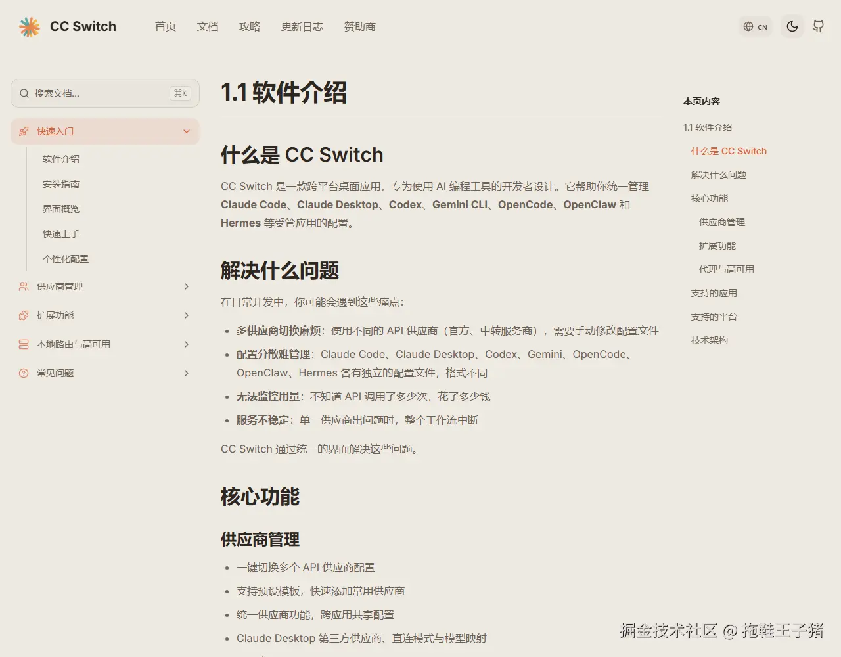Screen dimensions: 841x657
Task: Open 更新日志 in top navigation
Action: tap(302, 26)
